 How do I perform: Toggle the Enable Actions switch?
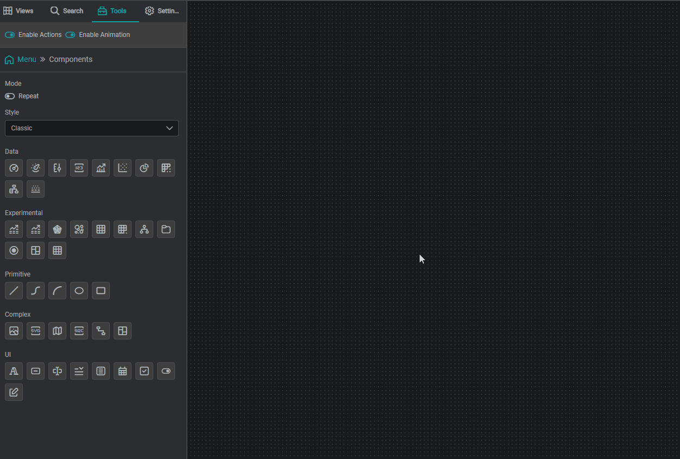(10, 35)
